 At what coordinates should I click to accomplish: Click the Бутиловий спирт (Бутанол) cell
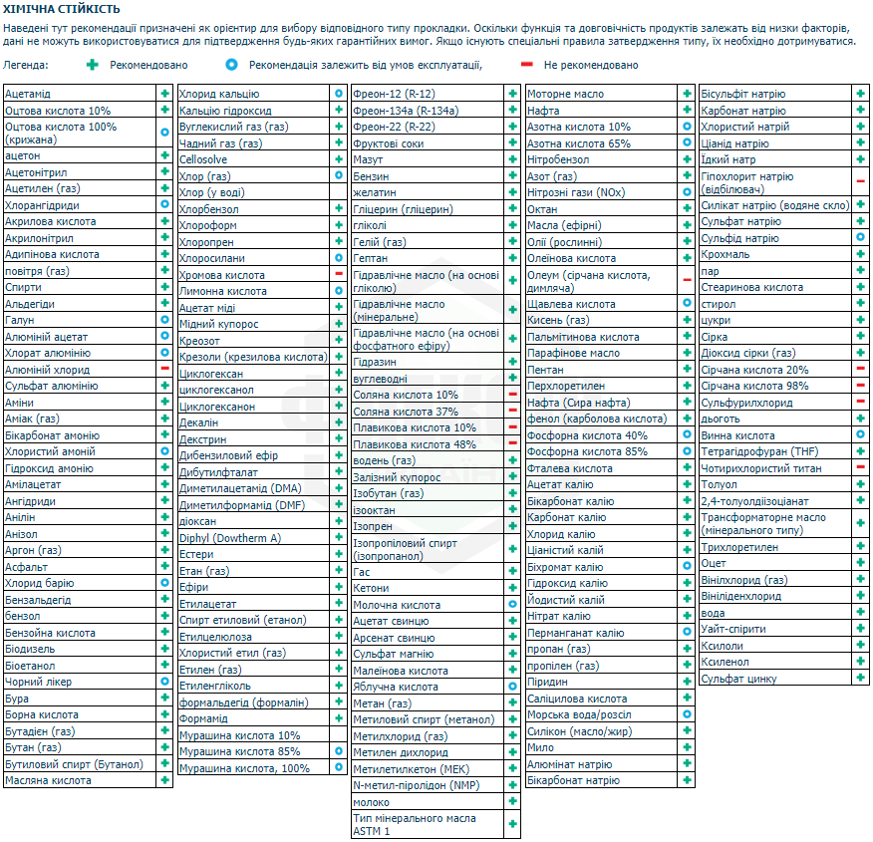coord(80,764)
